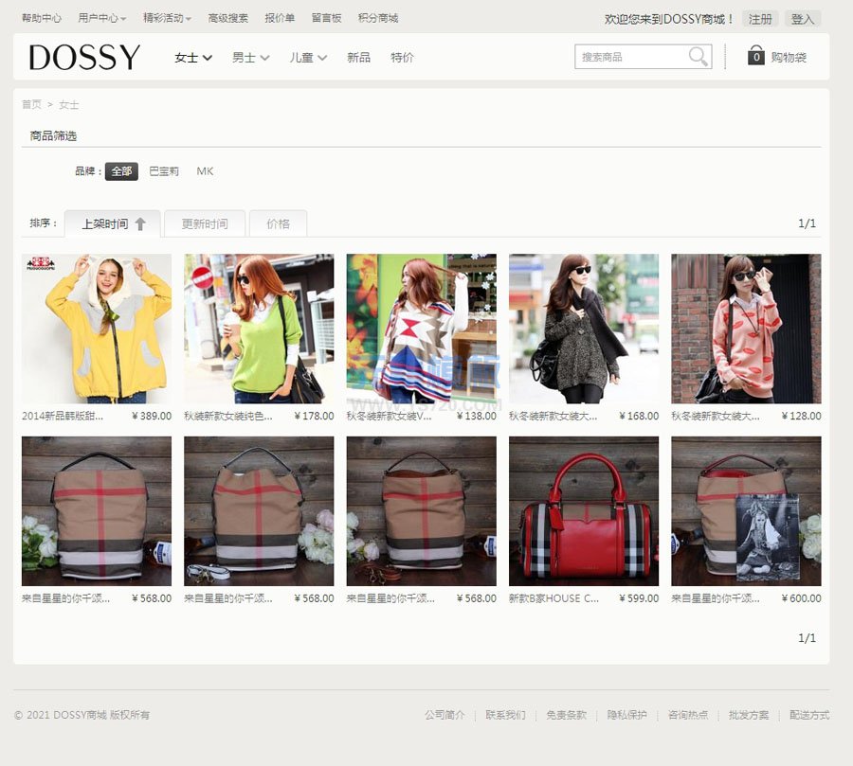Click the ascending sort arrow icon
The image size is (853, 766).
140,224
